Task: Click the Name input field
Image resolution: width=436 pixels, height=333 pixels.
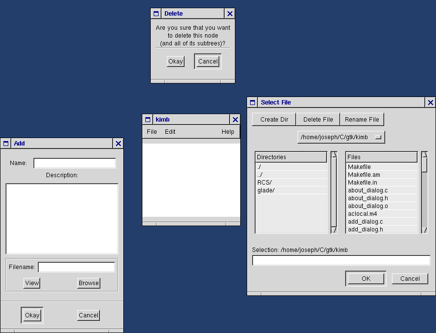Action: (74, 163)
